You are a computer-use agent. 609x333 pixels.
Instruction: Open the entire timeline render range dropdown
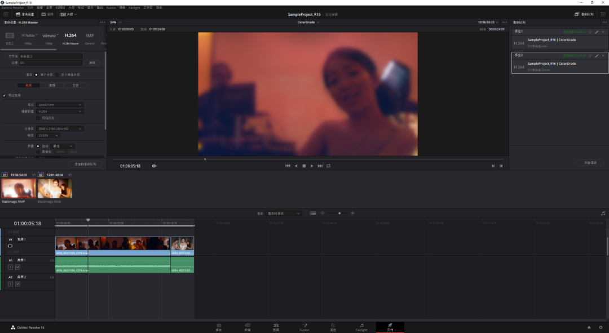[284, 214]
